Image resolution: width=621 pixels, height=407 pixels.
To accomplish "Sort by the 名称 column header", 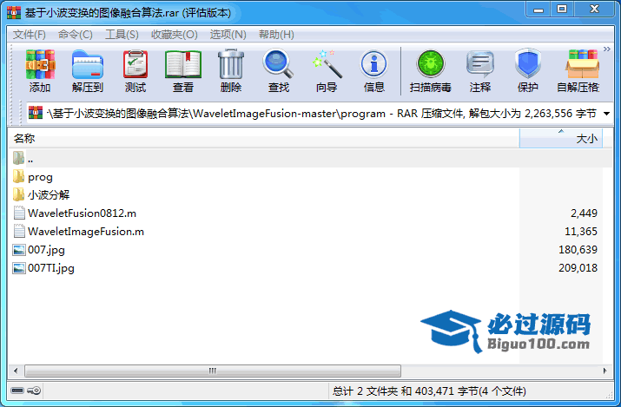I will pyautogui.click(x=264, y=139).
